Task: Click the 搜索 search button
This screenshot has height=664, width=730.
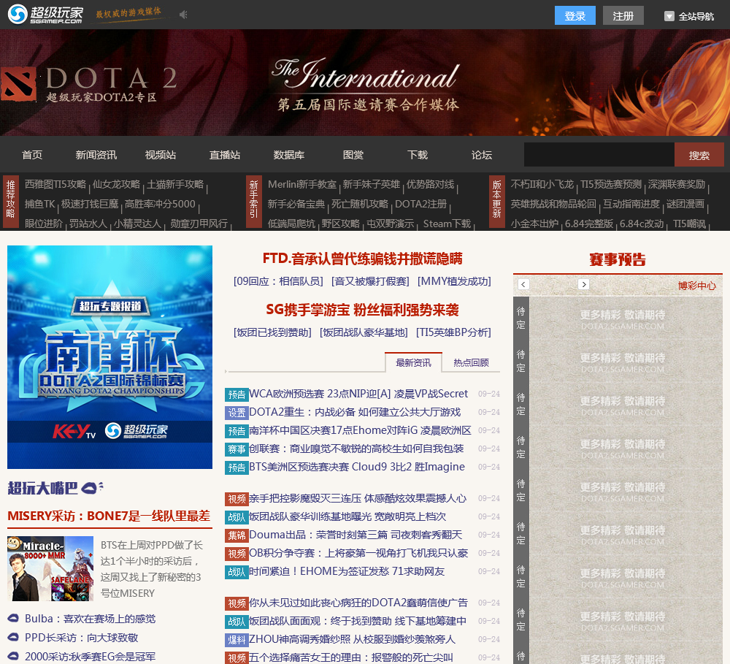Action: (x=699, y=155)
